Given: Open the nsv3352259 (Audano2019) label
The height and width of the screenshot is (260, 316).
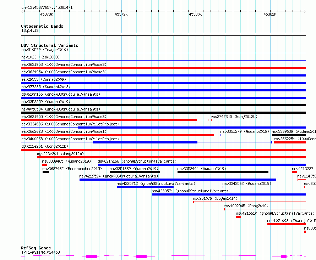Looking at the screenshot, I should click(x=46, y=102).
